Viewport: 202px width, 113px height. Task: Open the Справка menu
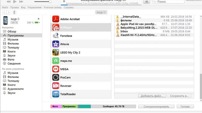point(68,8)
